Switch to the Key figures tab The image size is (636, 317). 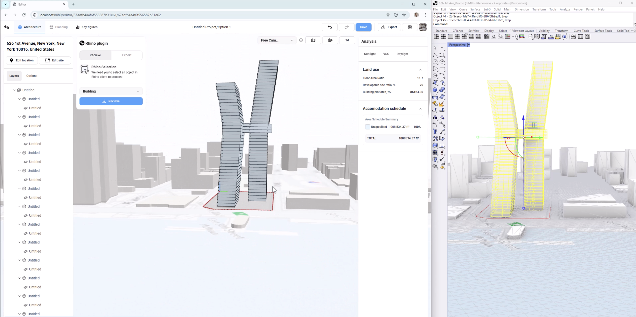point(87,27)
